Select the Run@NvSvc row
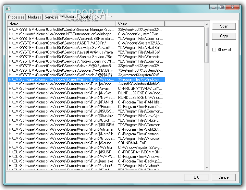Image resolution: width=246 pixels, height=190 pixels. coord(86,93)
